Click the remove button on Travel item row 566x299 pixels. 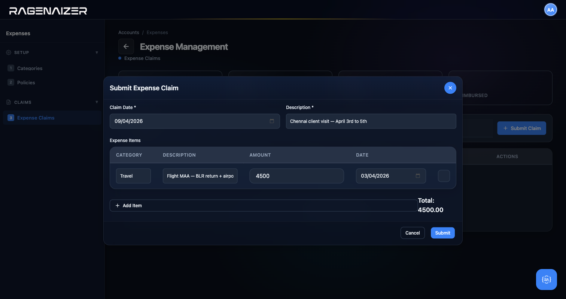[444, 176]
